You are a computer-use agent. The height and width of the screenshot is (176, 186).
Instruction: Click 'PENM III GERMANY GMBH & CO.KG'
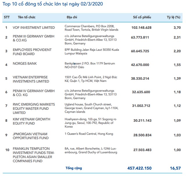[x=34, y=38]
